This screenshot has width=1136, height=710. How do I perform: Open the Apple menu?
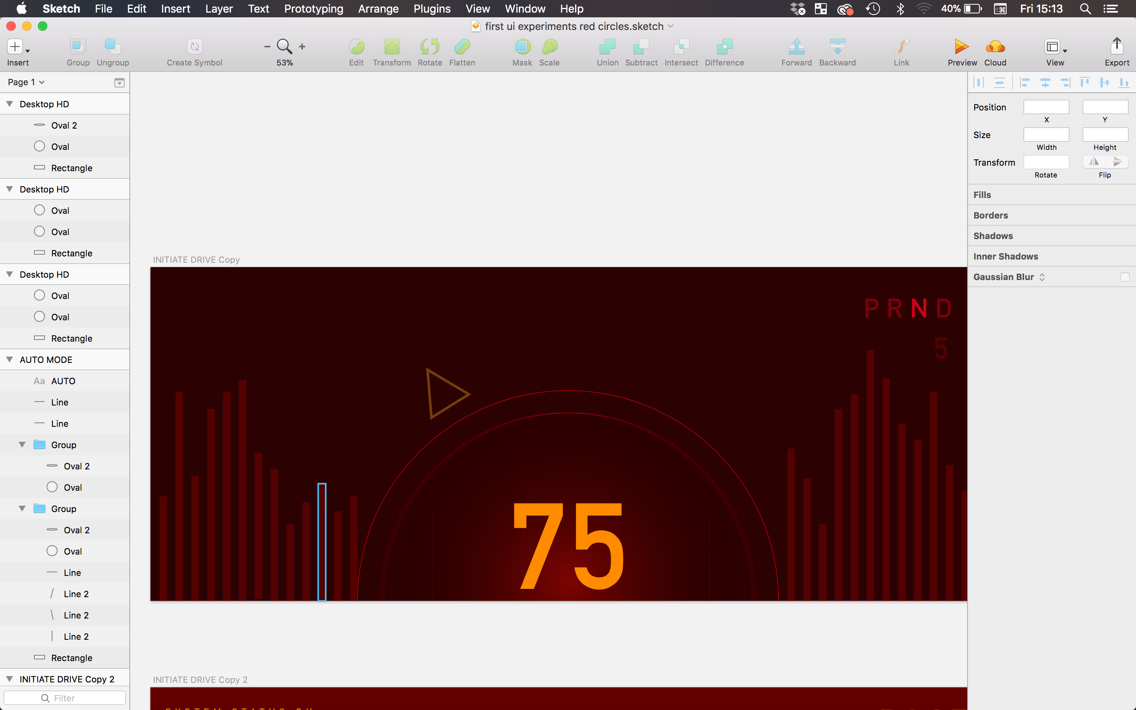pyautogui.click(x=21, y=8)
